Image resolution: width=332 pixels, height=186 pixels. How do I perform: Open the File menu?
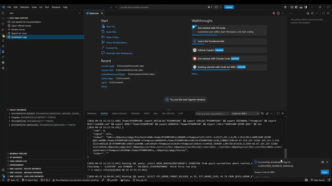pos(9,7)
